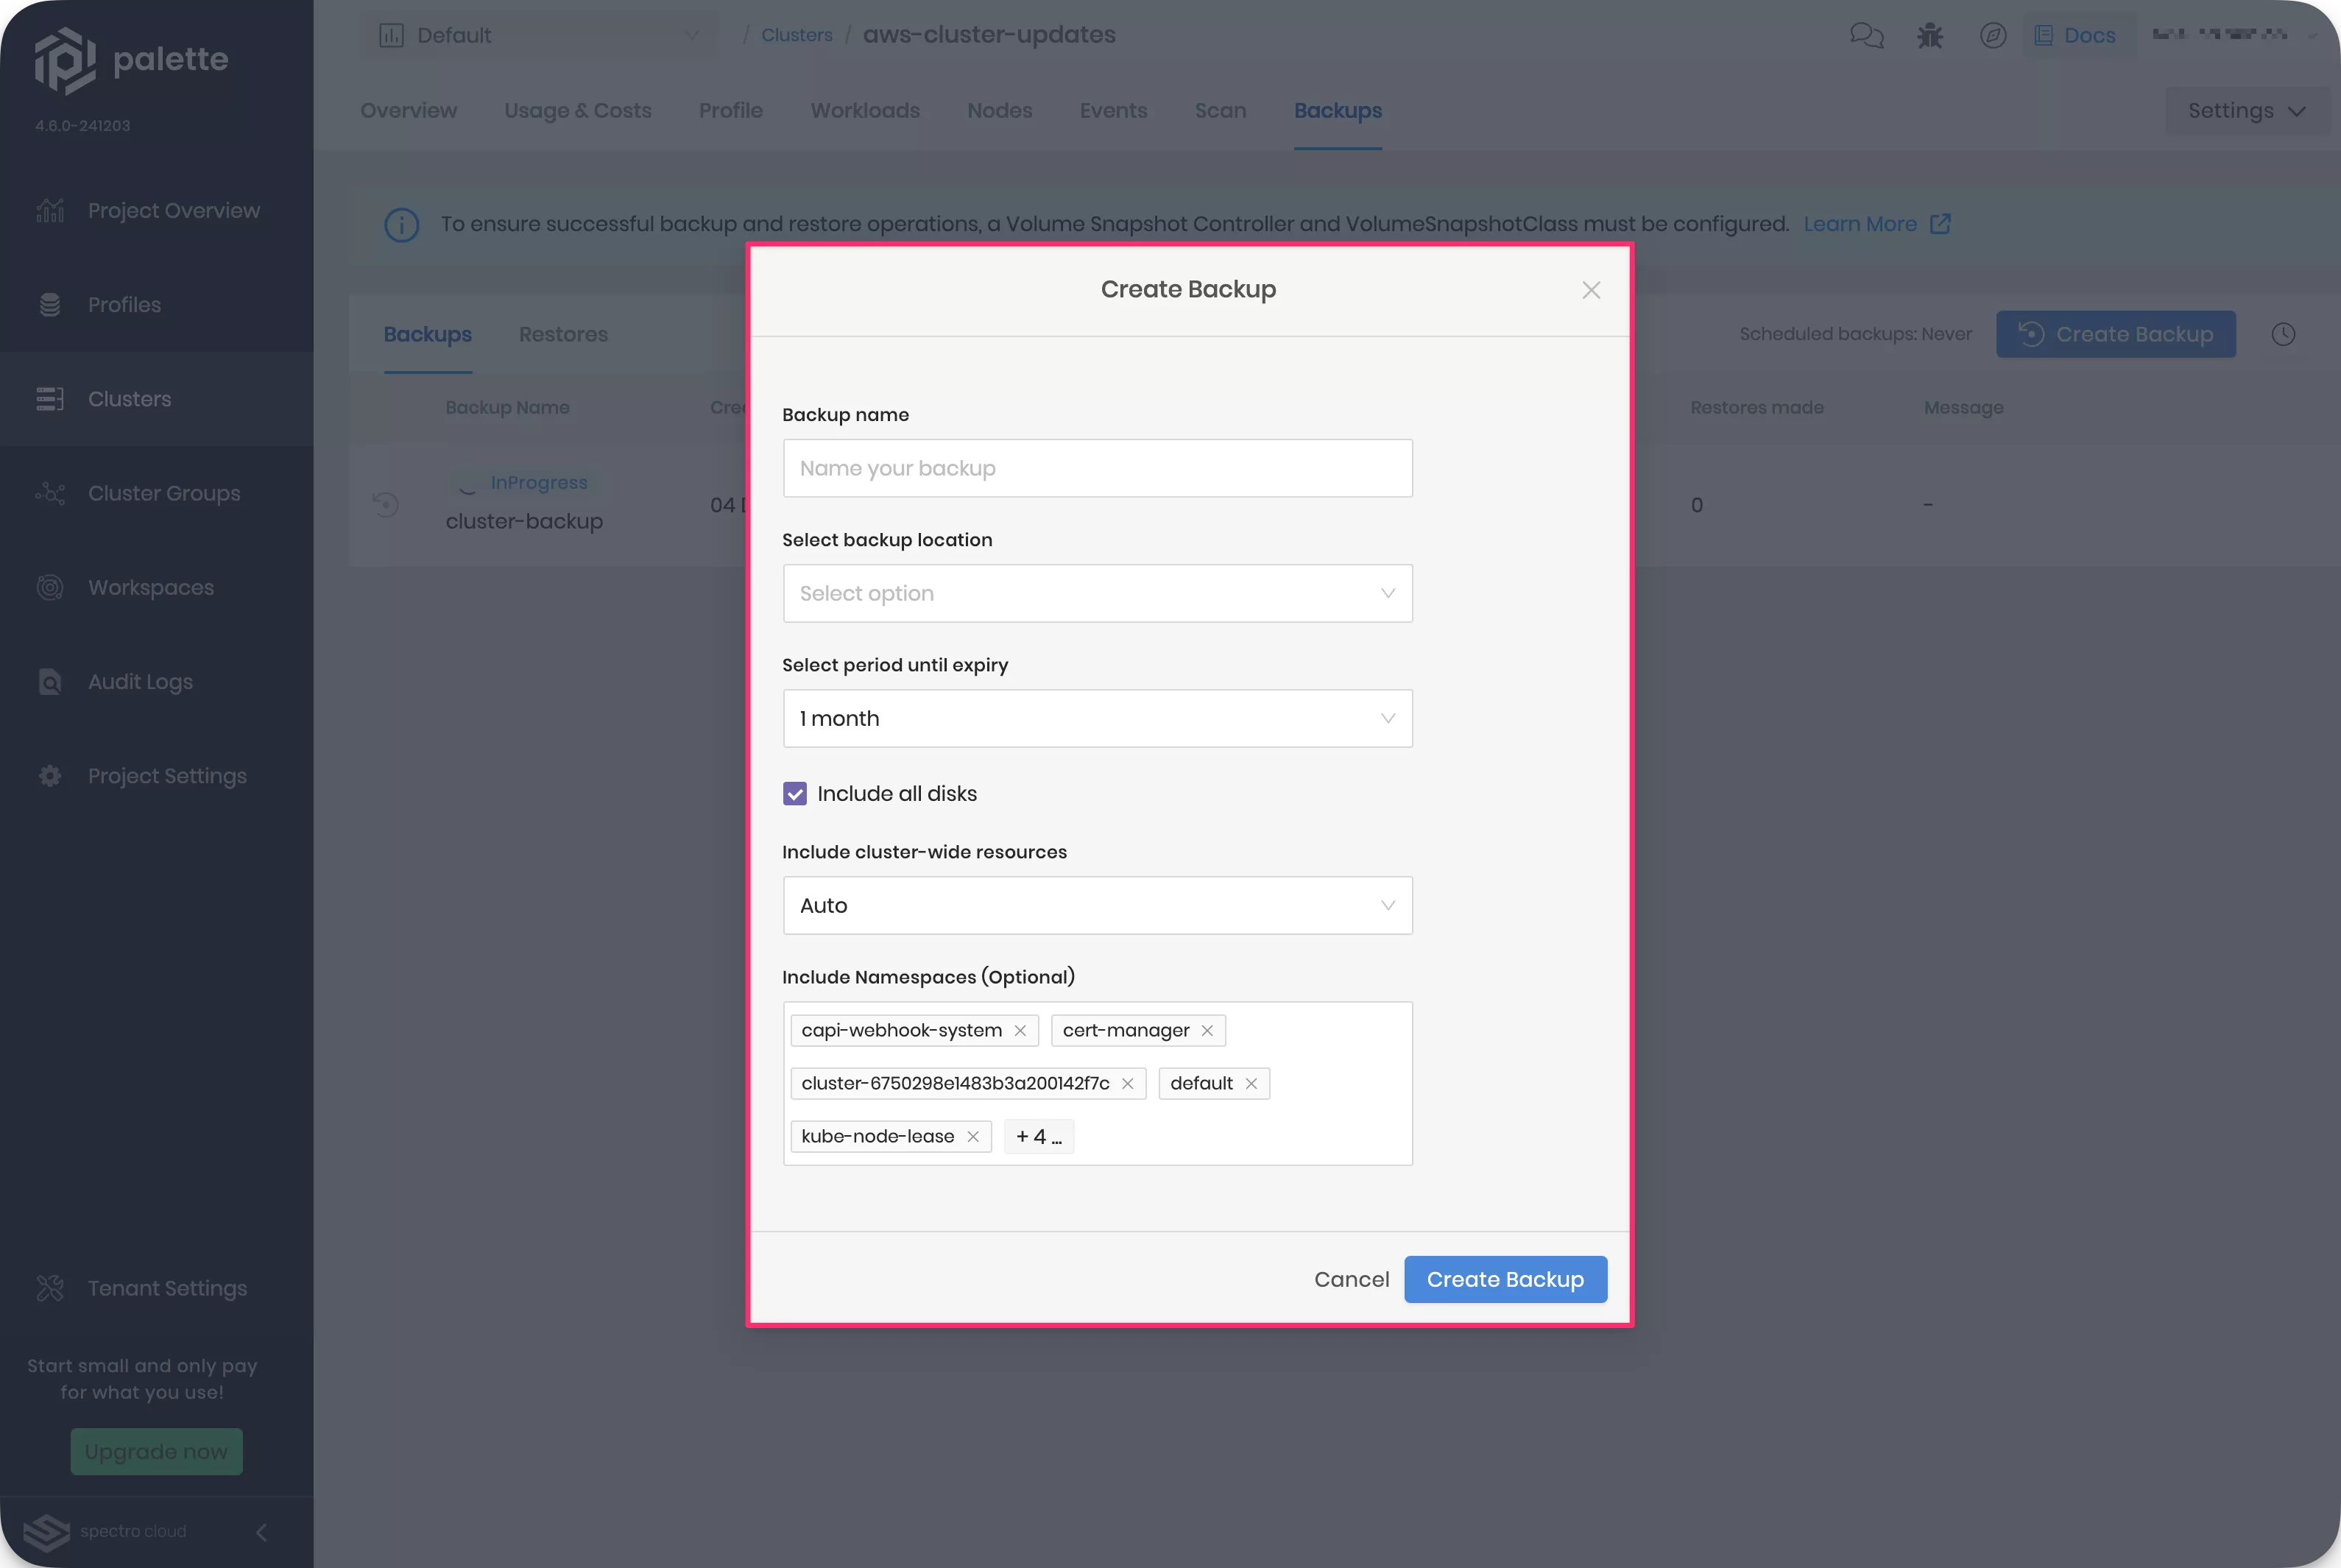Screen dimensions: 2341x1568
Task: Show the four hidden namespaces via +4
Action: 1038,1136
